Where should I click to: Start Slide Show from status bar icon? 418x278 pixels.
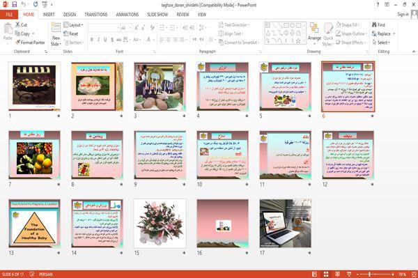pos(349,274)
